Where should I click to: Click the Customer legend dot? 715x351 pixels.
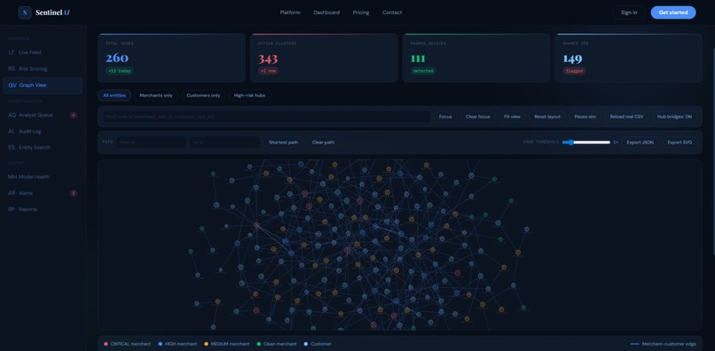[305, 344]
